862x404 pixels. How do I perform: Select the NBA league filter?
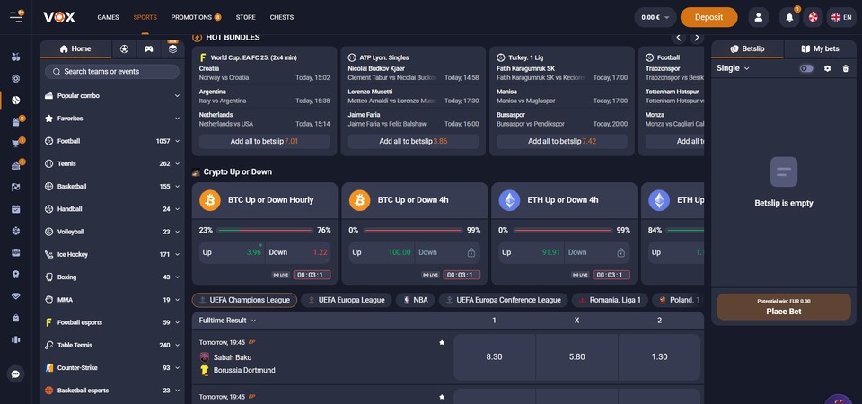click(415, 300)
